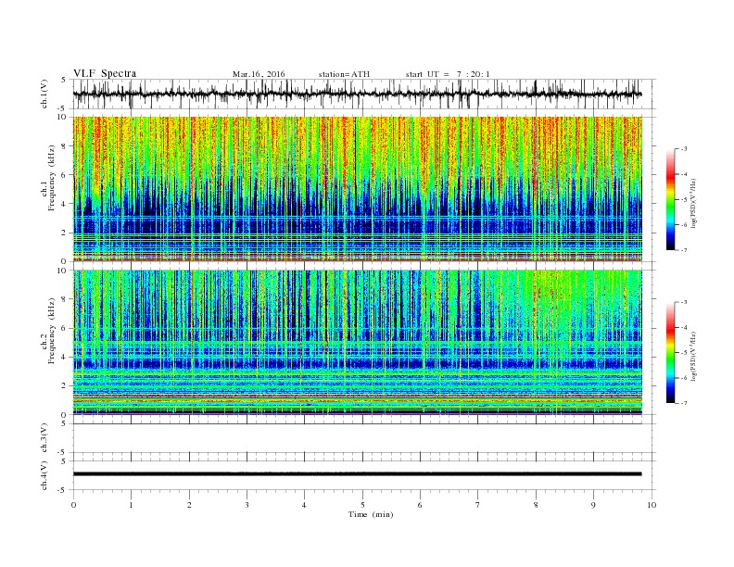Image resolution: width=734 pixels, height=567 pixels.
Task: Click time axis tick label "6"
Action: [420, 505]
